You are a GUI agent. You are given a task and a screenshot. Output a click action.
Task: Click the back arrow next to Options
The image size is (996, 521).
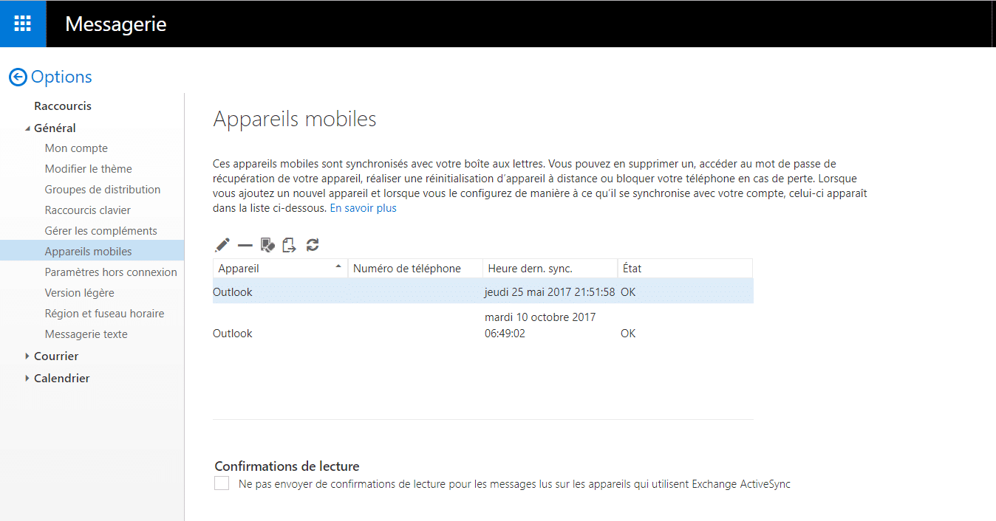[18, 77]
